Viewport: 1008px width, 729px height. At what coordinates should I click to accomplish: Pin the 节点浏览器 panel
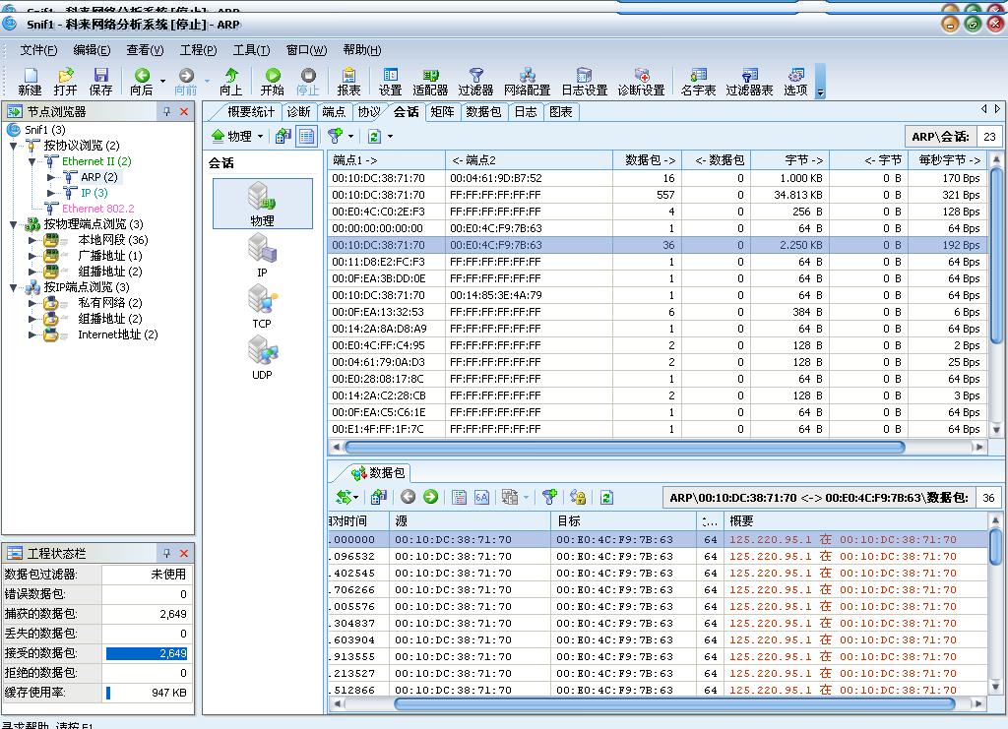pos(167,112)
